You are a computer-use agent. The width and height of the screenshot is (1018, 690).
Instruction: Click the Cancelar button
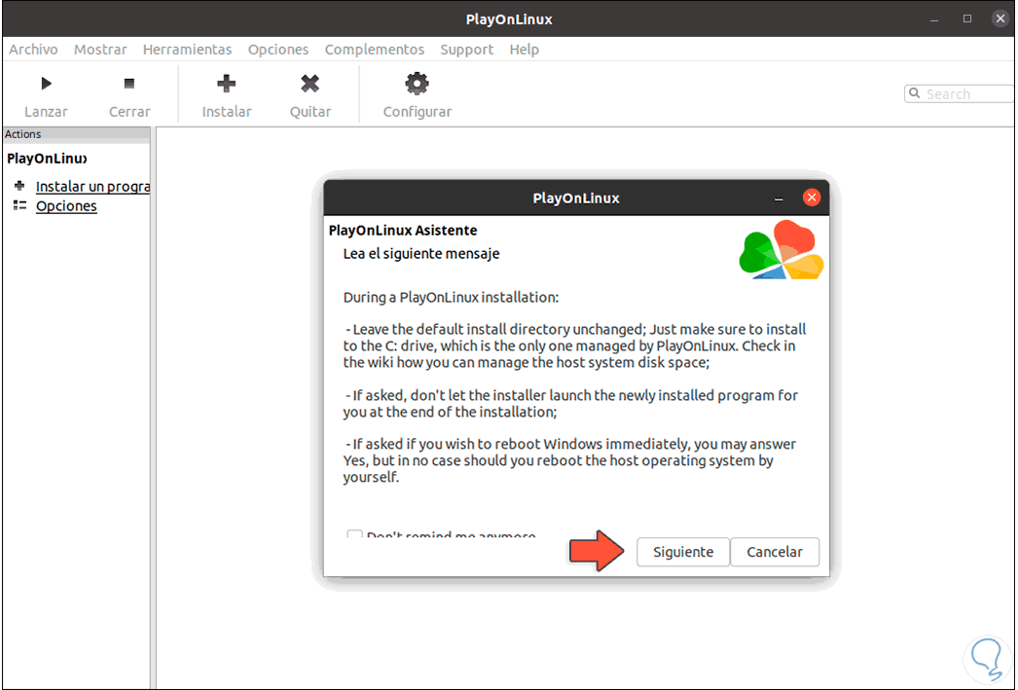(775, 552)
